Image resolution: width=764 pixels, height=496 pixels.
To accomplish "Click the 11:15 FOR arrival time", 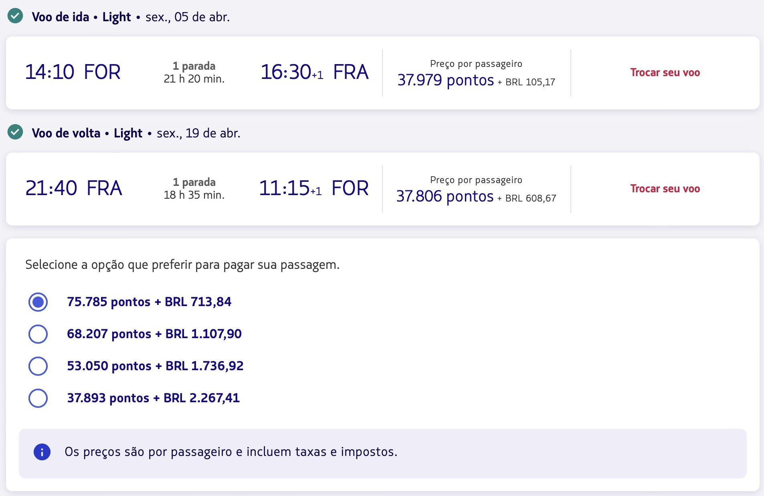I will click(313, 188).
